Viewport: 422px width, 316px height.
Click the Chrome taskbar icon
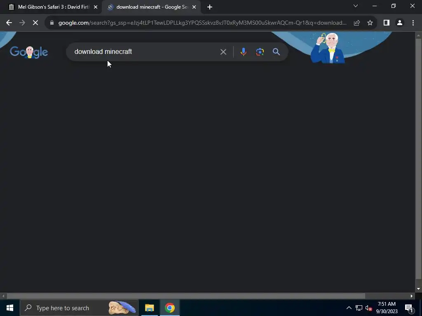(169, 308)
